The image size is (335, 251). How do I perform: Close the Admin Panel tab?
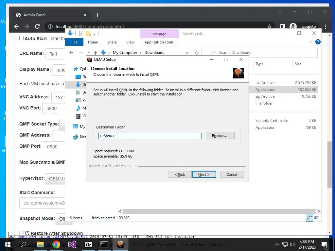point(85,15)
